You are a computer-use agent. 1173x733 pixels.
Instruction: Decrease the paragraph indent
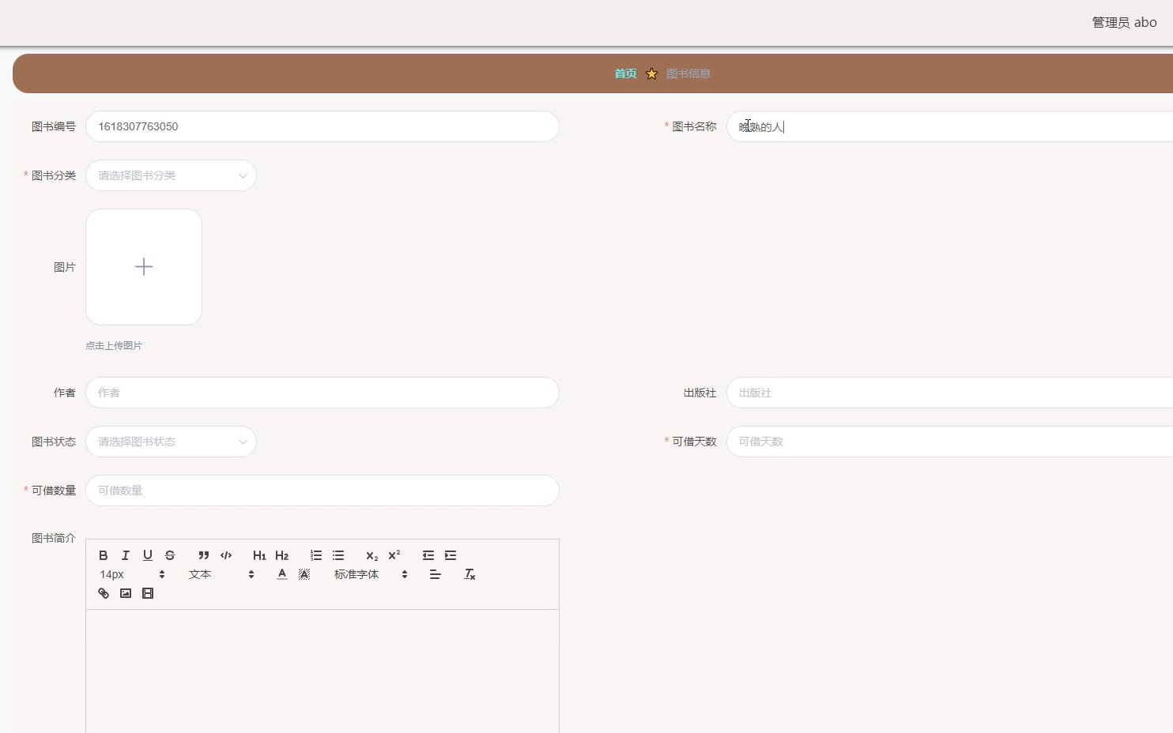pos(428,555)
